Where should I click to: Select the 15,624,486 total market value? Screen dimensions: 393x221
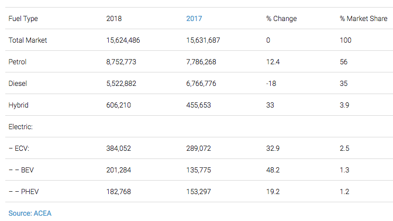123,40
